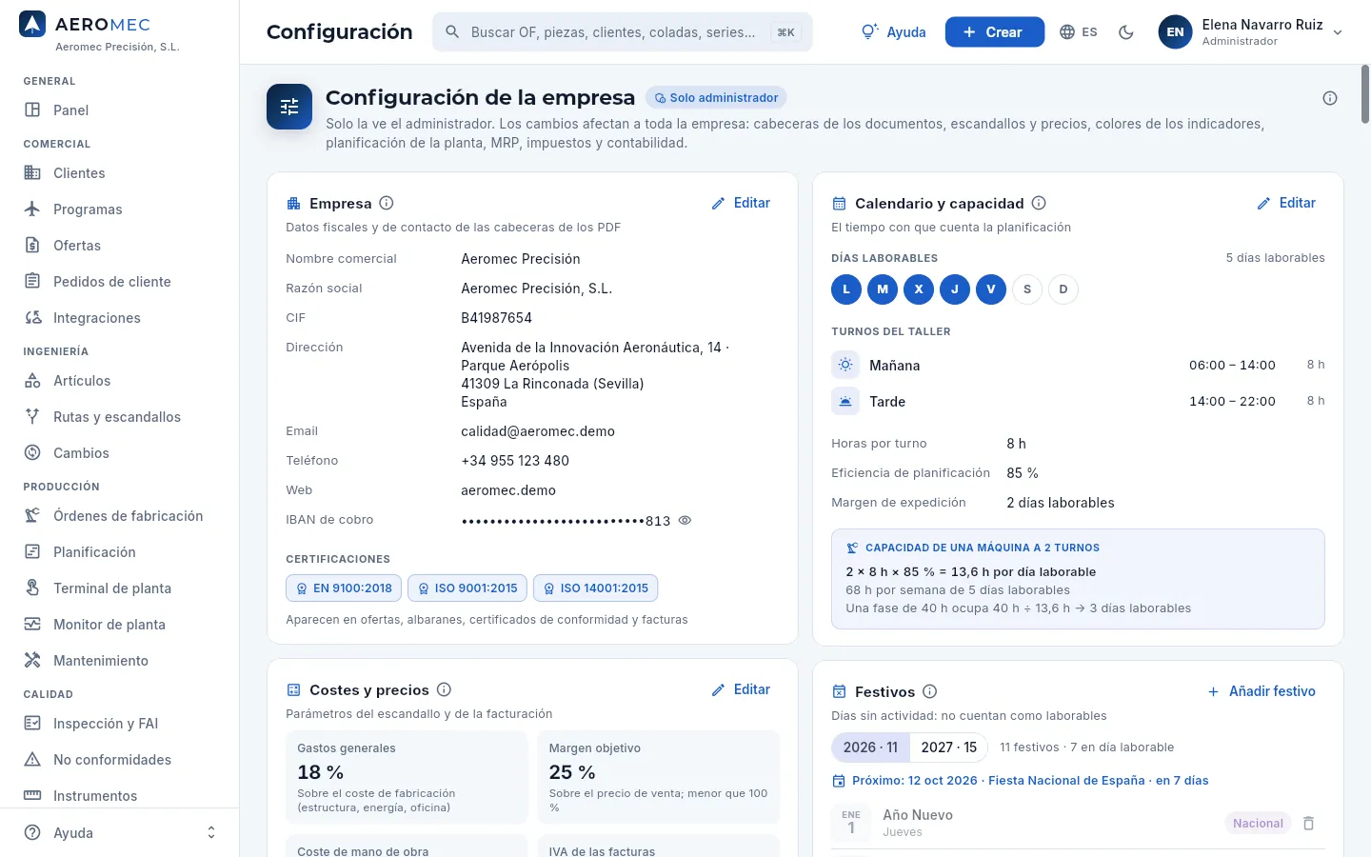Select the 2026 · 11 holidays tab

[871, 747]
